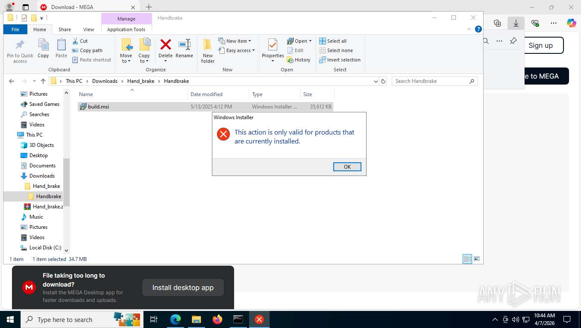
Task: Click the Edit command in ribbon
Action: pyautogui.click(x=295, y=50)
